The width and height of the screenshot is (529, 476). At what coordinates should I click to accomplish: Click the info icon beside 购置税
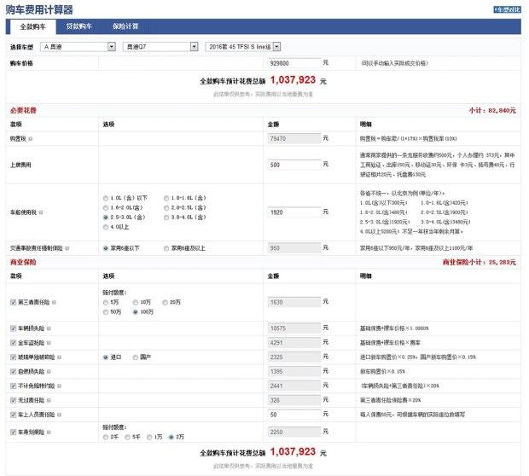coord(32,137)
